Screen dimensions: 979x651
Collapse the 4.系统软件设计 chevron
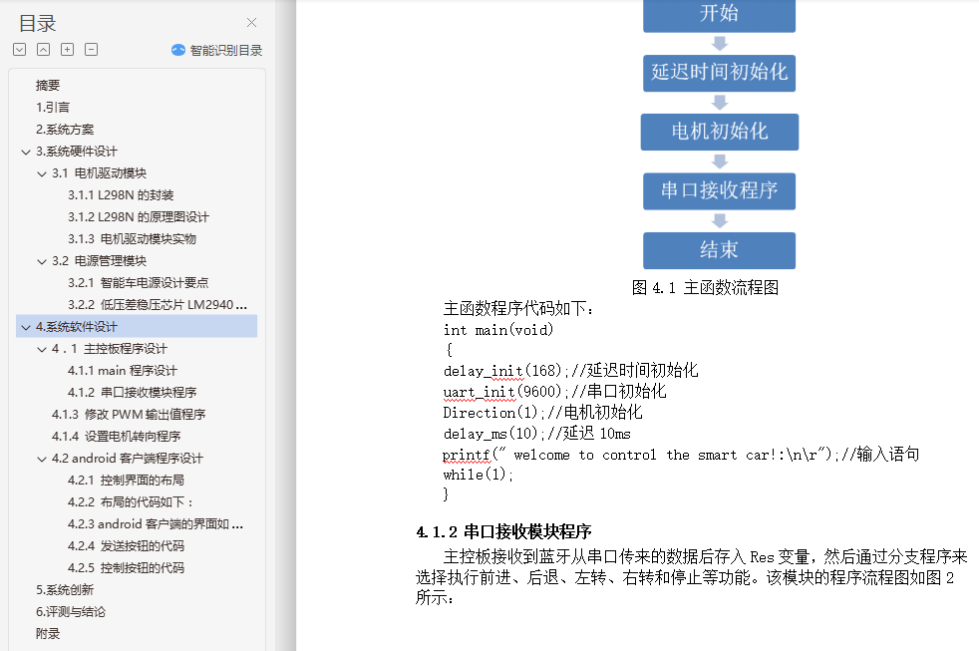click(x=26, y=327)
